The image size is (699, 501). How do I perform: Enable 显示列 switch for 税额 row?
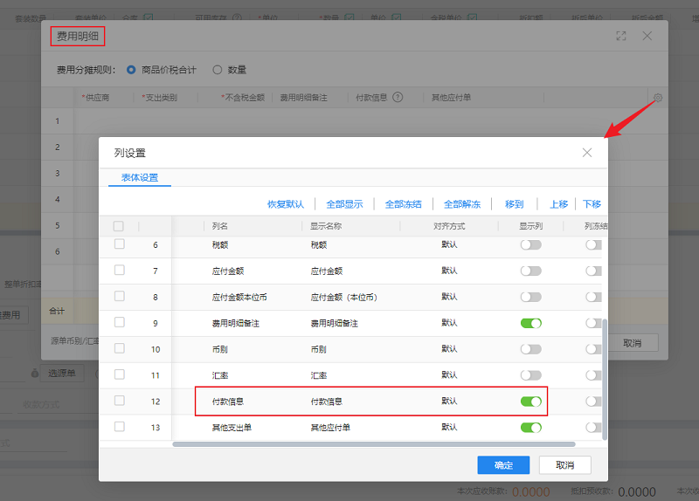[x=530, y=245]
